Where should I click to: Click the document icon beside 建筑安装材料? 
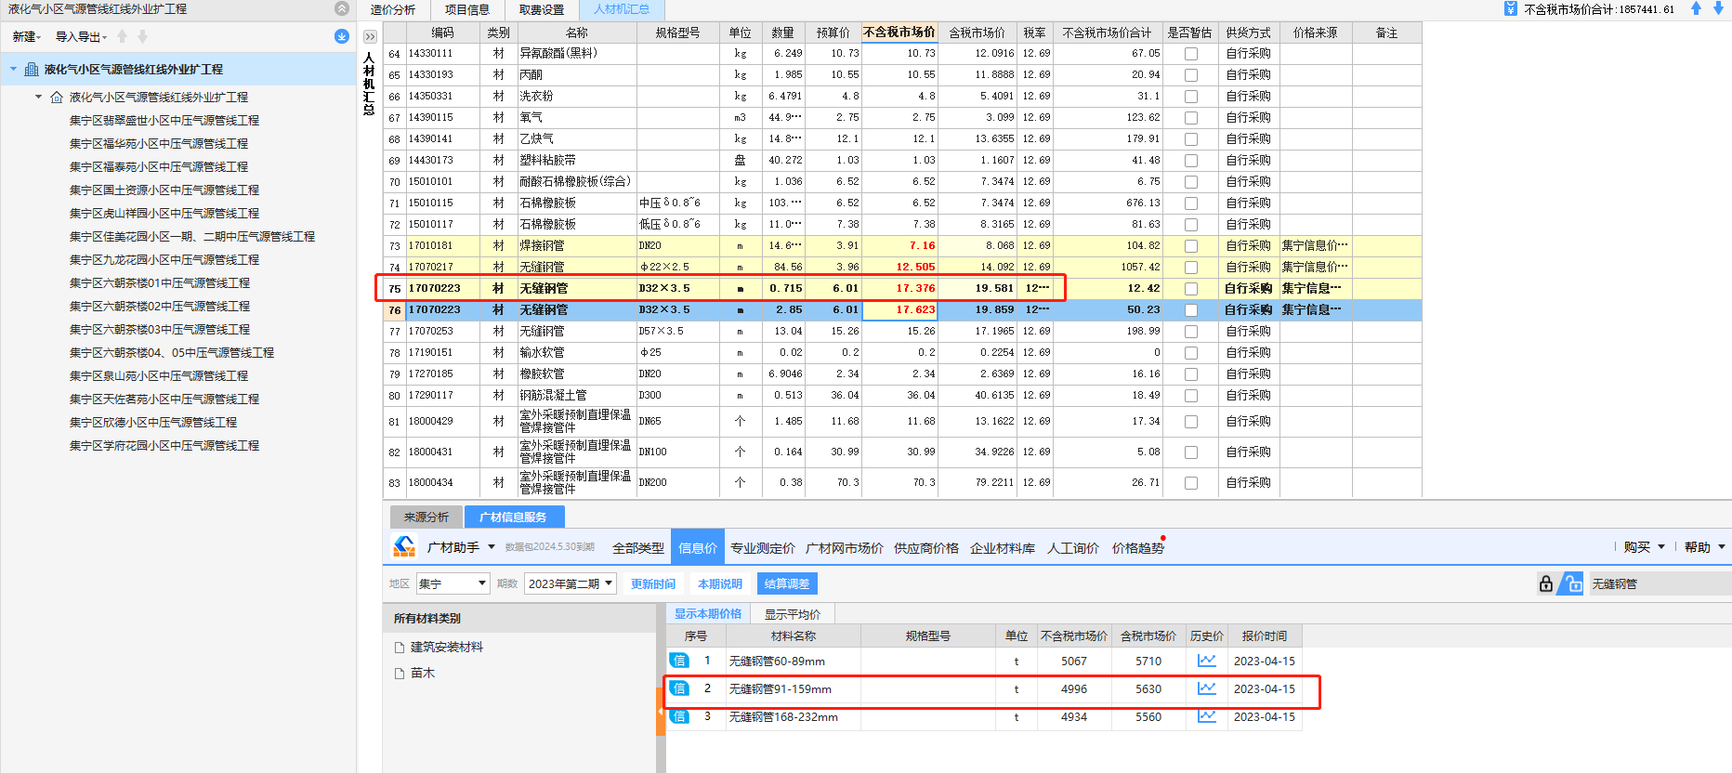(x=400, y=648)
